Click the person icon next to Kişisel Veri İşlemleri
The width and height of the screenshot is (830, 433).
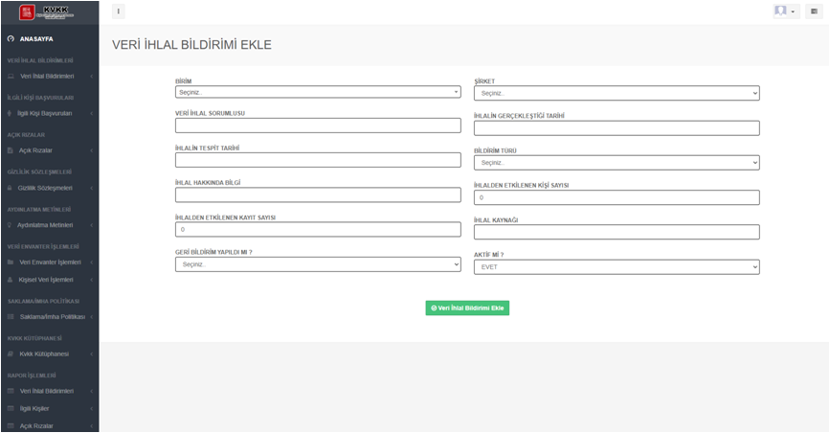[x=11, y=280]
